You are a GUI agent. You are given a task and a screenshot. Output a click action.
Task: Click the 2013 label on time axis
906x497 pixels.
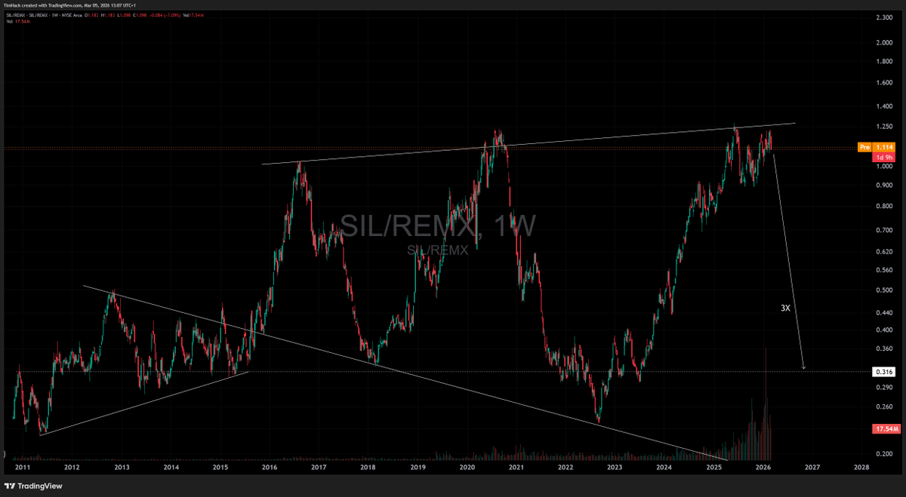click(122, 468)
